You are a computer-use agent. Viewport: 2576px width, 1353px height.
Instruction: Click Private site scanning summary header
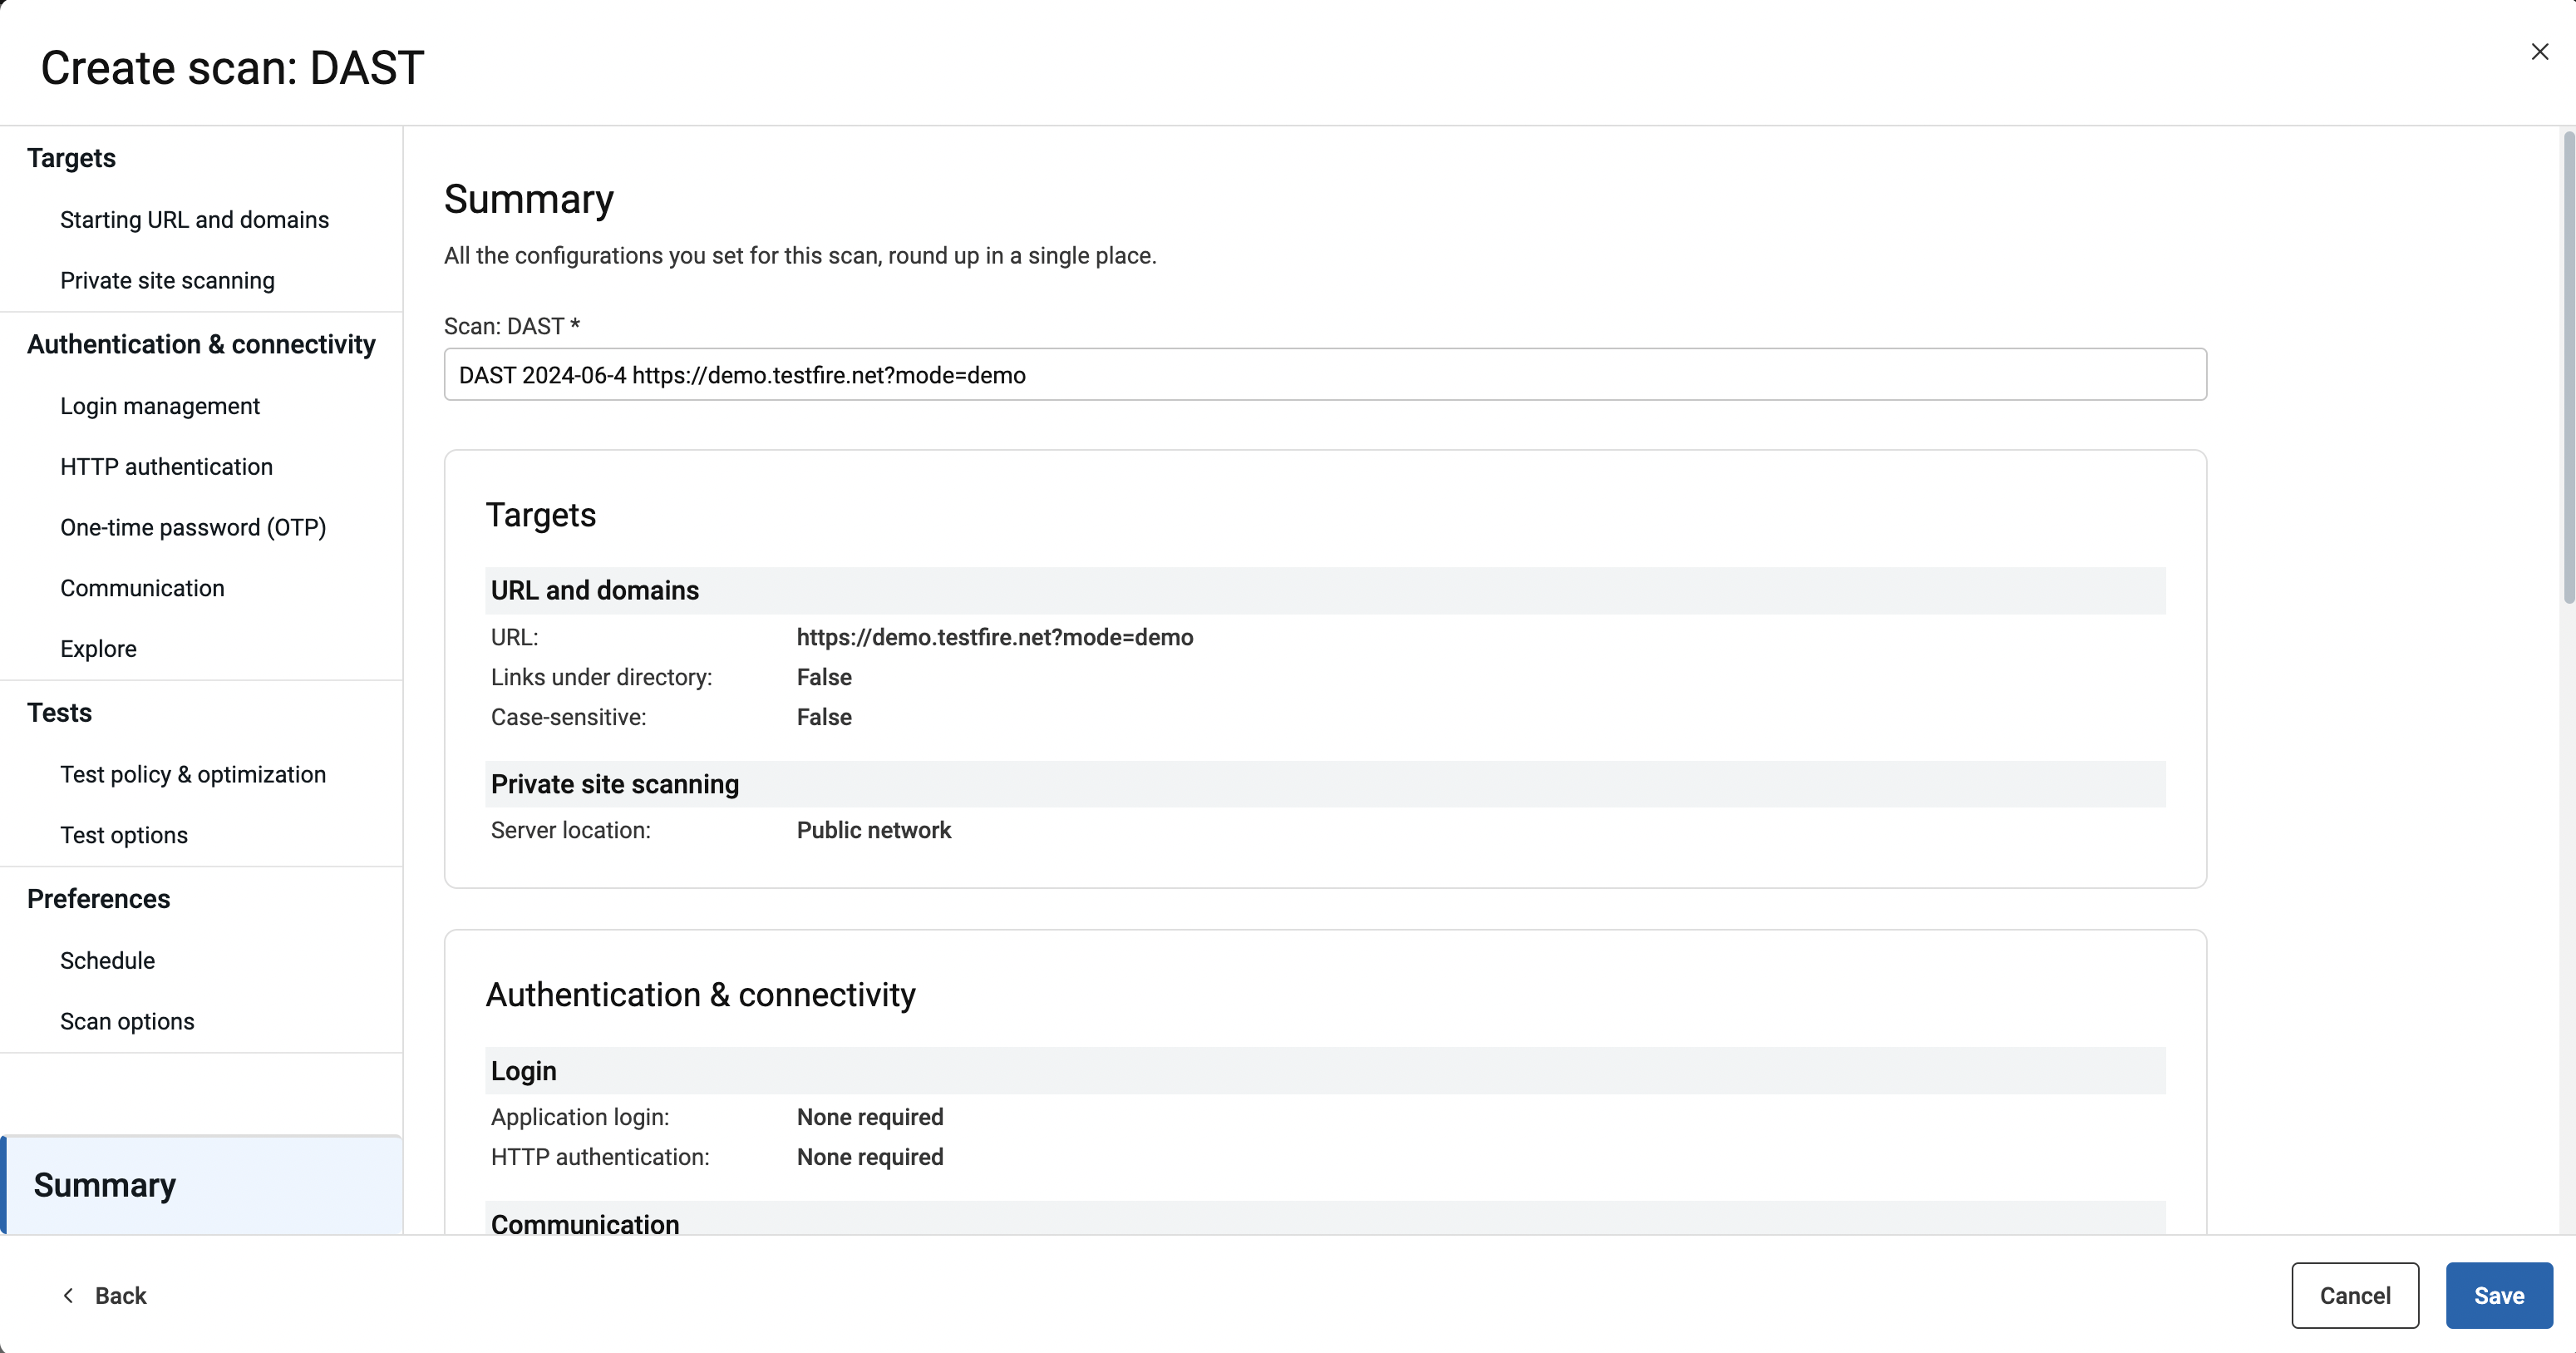click(1325, 783)
